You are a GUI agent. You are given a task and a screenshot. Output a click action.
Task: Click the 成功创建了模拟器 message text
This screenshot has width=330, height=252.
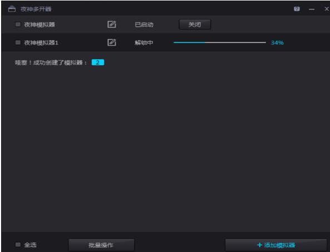pos(51,62)
